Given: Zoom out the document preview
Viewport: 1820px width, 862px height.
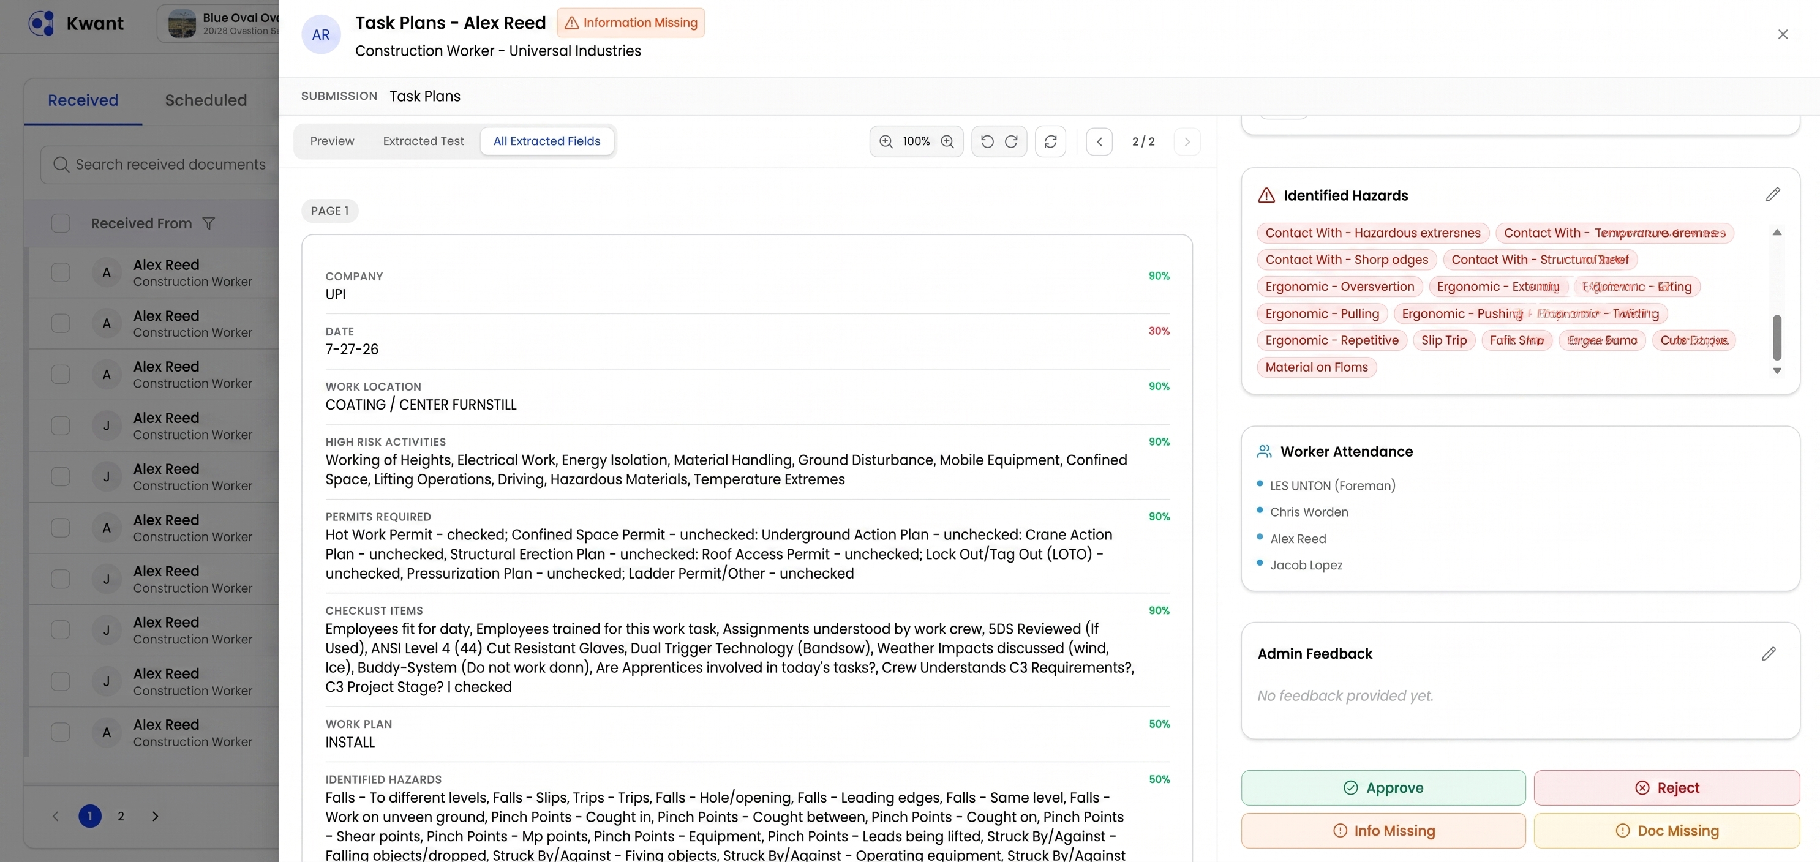Looking at the screenshot, I should pyautogui.click(x=886, y=141).
